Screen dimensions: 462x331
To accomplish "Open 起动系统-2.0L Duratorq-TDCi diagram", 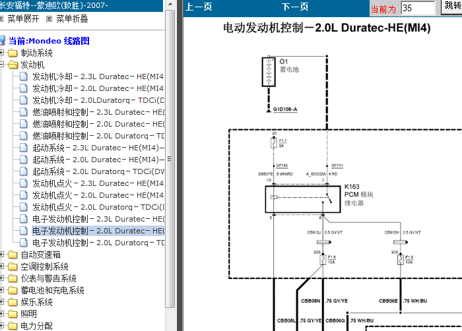I will tap(98, 171).
